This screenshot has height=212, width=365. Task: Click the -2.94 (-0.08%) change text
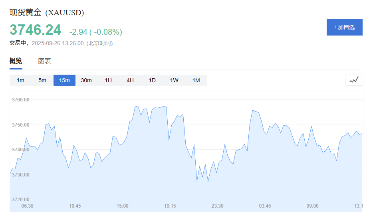(x=96, y=32)
